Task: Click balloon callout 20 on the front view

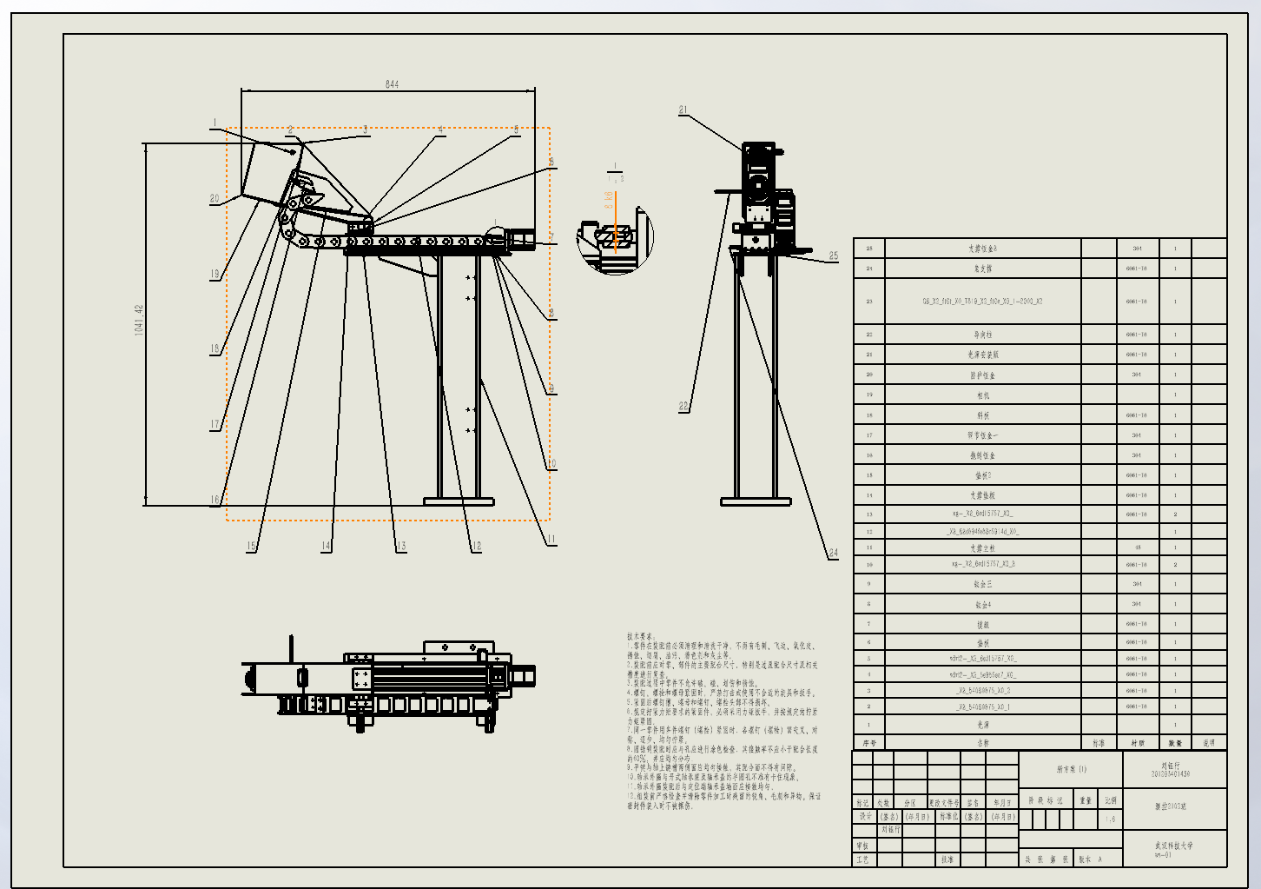Action: click(x=215, y=199)
